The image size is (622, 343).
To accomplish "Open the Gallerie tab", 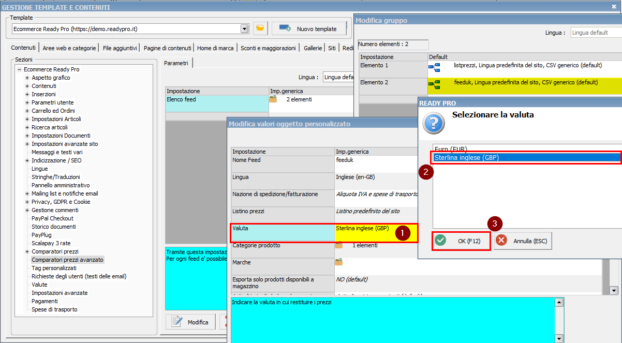I will pyautogui.click(x=313, y=48).
